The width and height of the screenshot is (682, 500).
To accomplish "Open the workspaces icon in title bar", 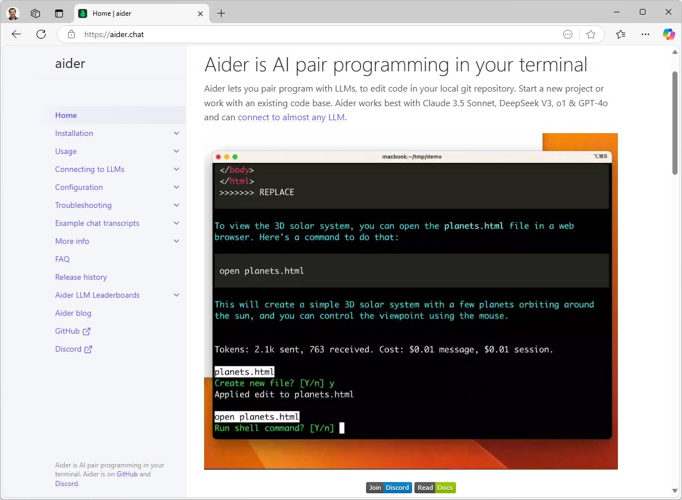I will coord(35,13).
